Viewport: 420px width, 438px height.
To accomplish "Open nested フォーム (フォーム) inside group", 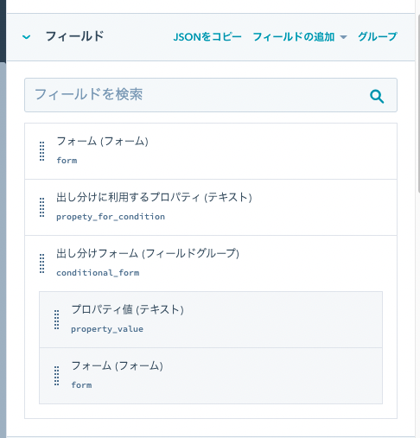I will 211,376.
